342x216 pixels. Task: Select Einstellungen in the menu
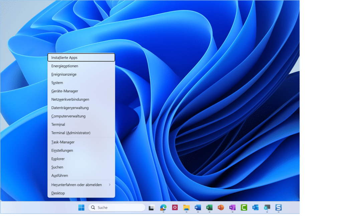[62, 150]
